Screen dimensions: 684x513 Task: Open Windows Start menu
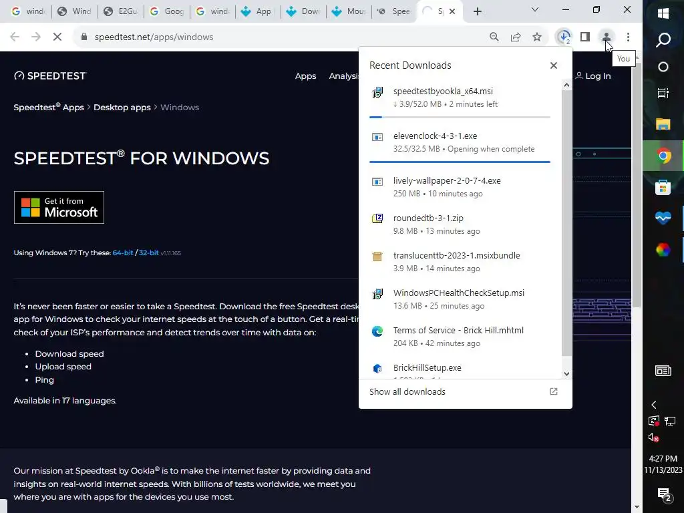(663, 13)
